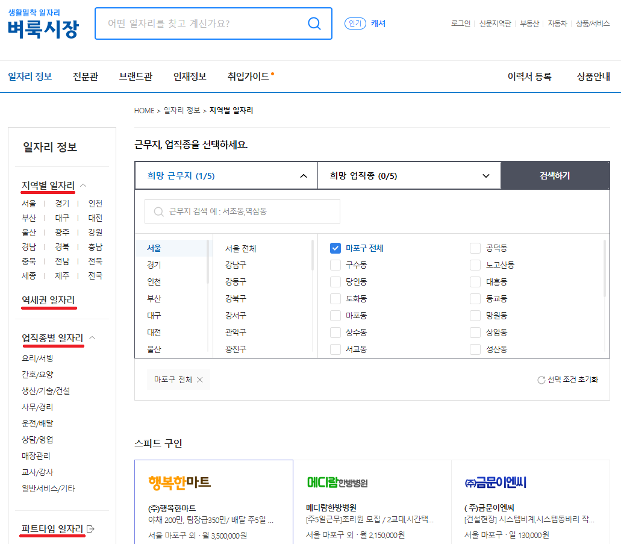Click the 검색하기 button

555,175
